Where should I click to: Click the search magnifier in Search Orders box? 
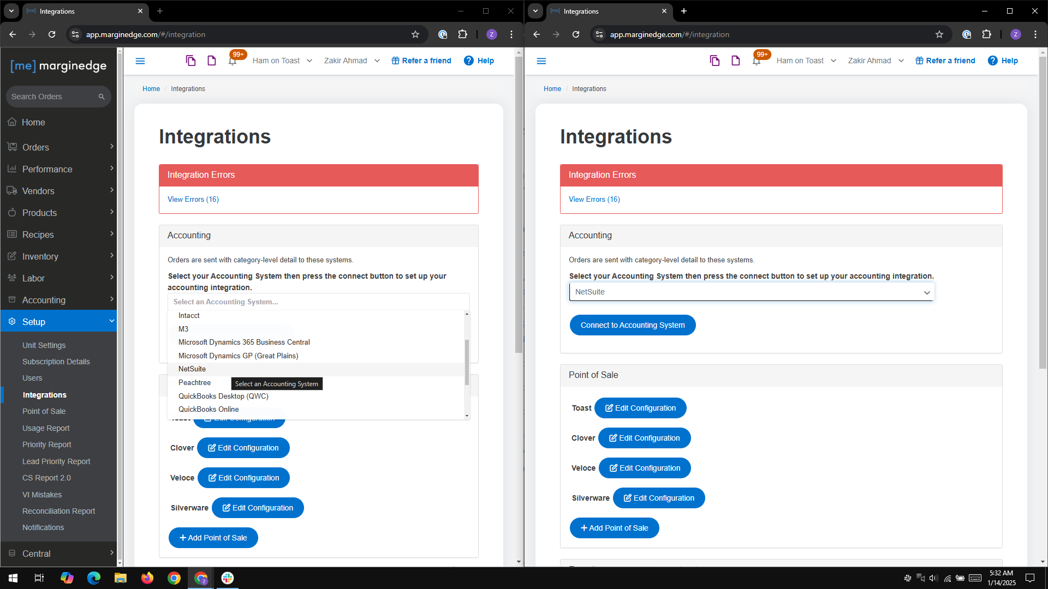coord(102,97)
